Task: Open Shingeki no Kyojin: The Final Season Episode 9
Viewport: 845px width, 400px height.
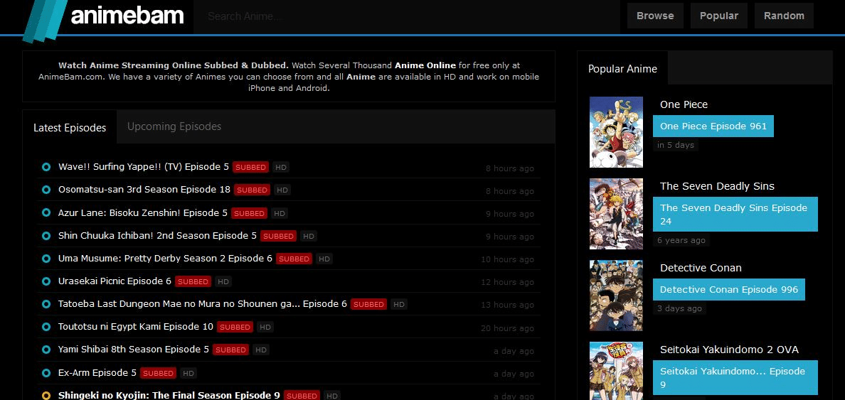Action: tap(169, 395)
